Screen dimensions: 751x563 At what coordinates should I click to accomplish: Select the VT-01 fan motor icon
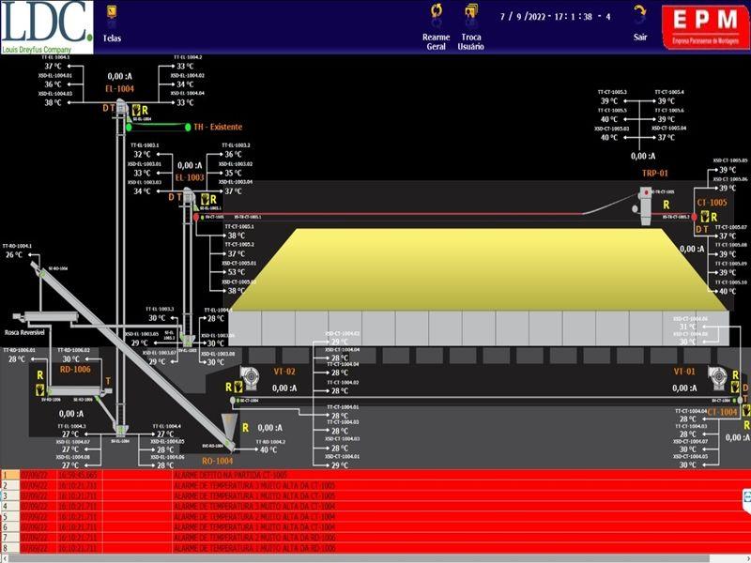pyautogui.click(x=717, y=376)
